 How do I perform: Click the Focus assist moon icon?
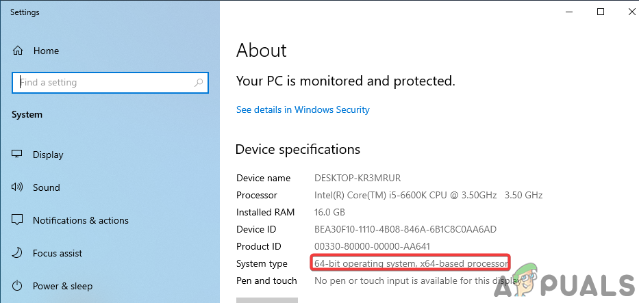tap(17, 253)
